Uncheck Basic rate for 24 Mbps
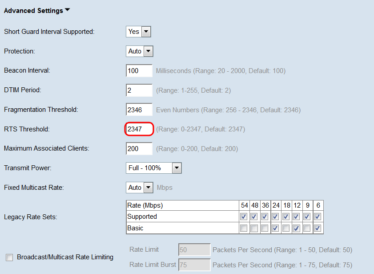 pos(276,229)
